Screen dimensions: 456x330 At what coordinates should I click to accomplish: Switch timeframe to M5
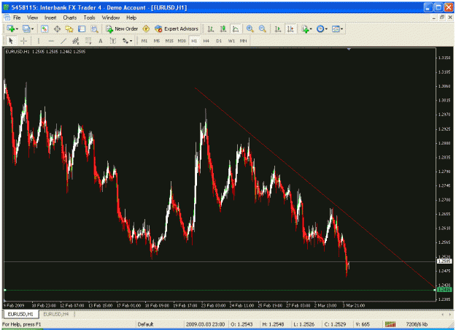(156, 41)
